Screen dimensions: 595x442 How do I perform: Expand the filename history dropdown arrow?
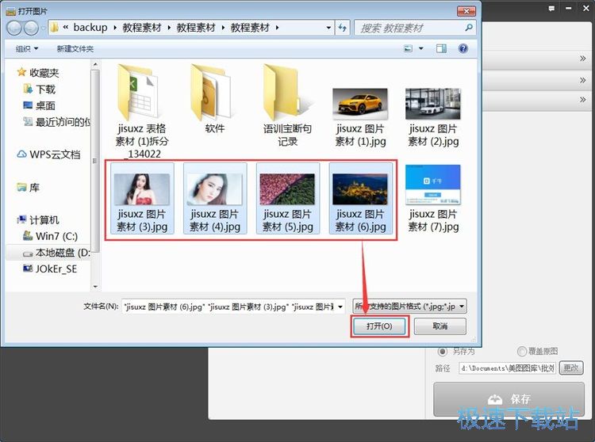pyautogui.click(x=340, y=307)
